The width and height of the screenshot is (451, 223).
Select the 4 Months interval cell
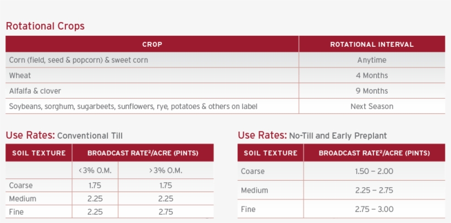[372, 75]
